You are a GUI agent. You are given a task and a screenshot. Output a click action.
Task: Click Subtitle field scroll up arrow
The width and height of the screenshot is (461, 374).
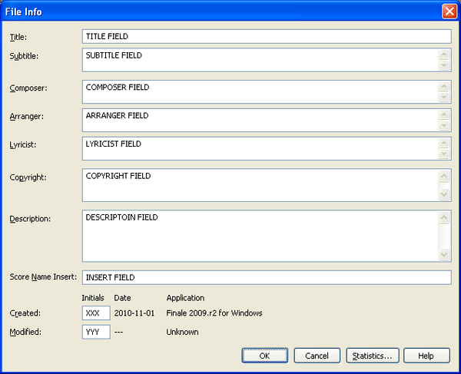point(444,55)
